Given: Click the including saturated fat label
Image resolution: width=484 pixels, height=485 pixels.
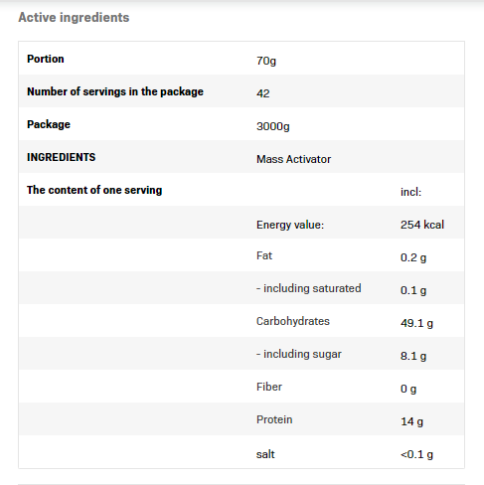Looking at the screenshot, I should [309, 288].
